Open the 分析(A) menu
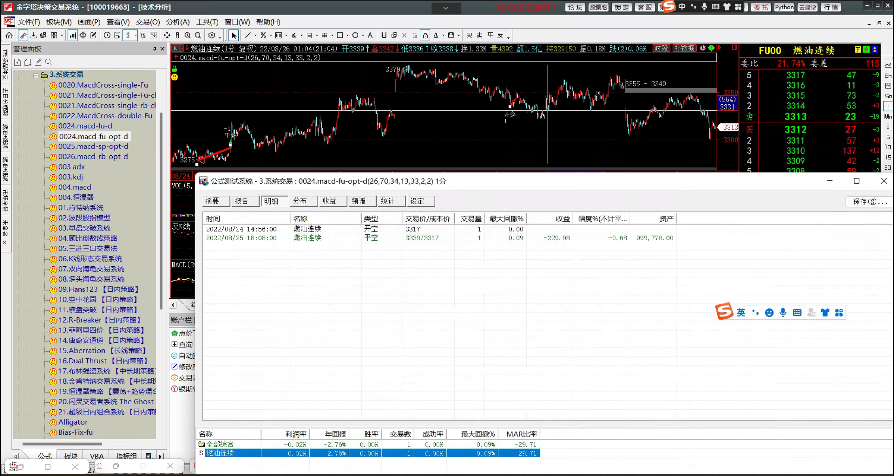894x476 pixels. [178, 22]
